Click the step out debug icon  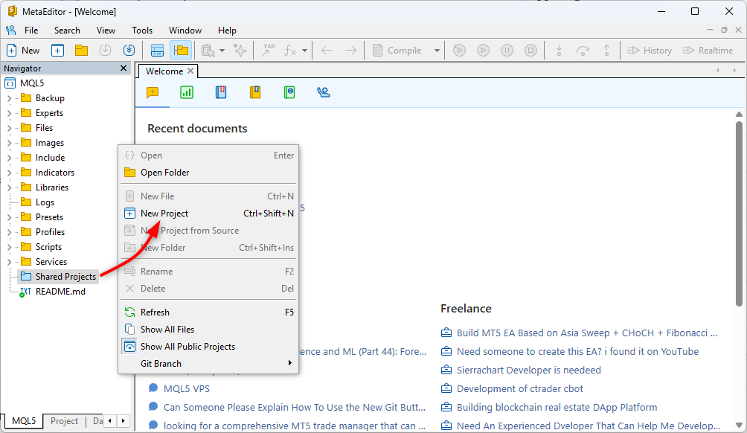[607, 51]
